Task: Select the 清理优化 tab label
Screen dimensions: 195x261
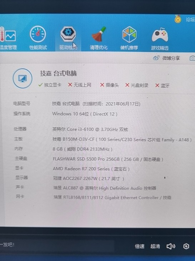Action: 99,48
